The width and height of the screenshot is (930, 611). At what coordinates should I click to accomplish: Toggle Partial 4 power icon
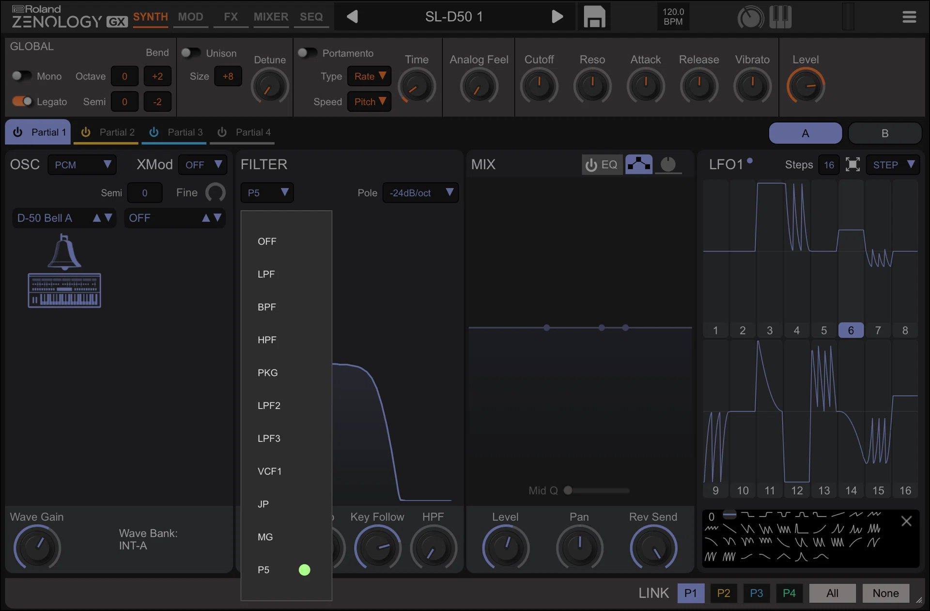click(222, 132)
